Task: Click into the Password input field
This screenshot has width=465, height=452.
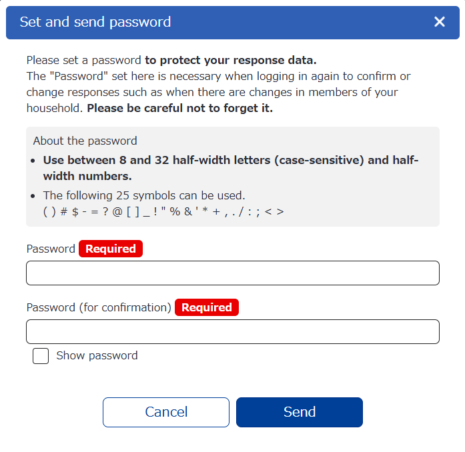Action: tap(232, 273)
